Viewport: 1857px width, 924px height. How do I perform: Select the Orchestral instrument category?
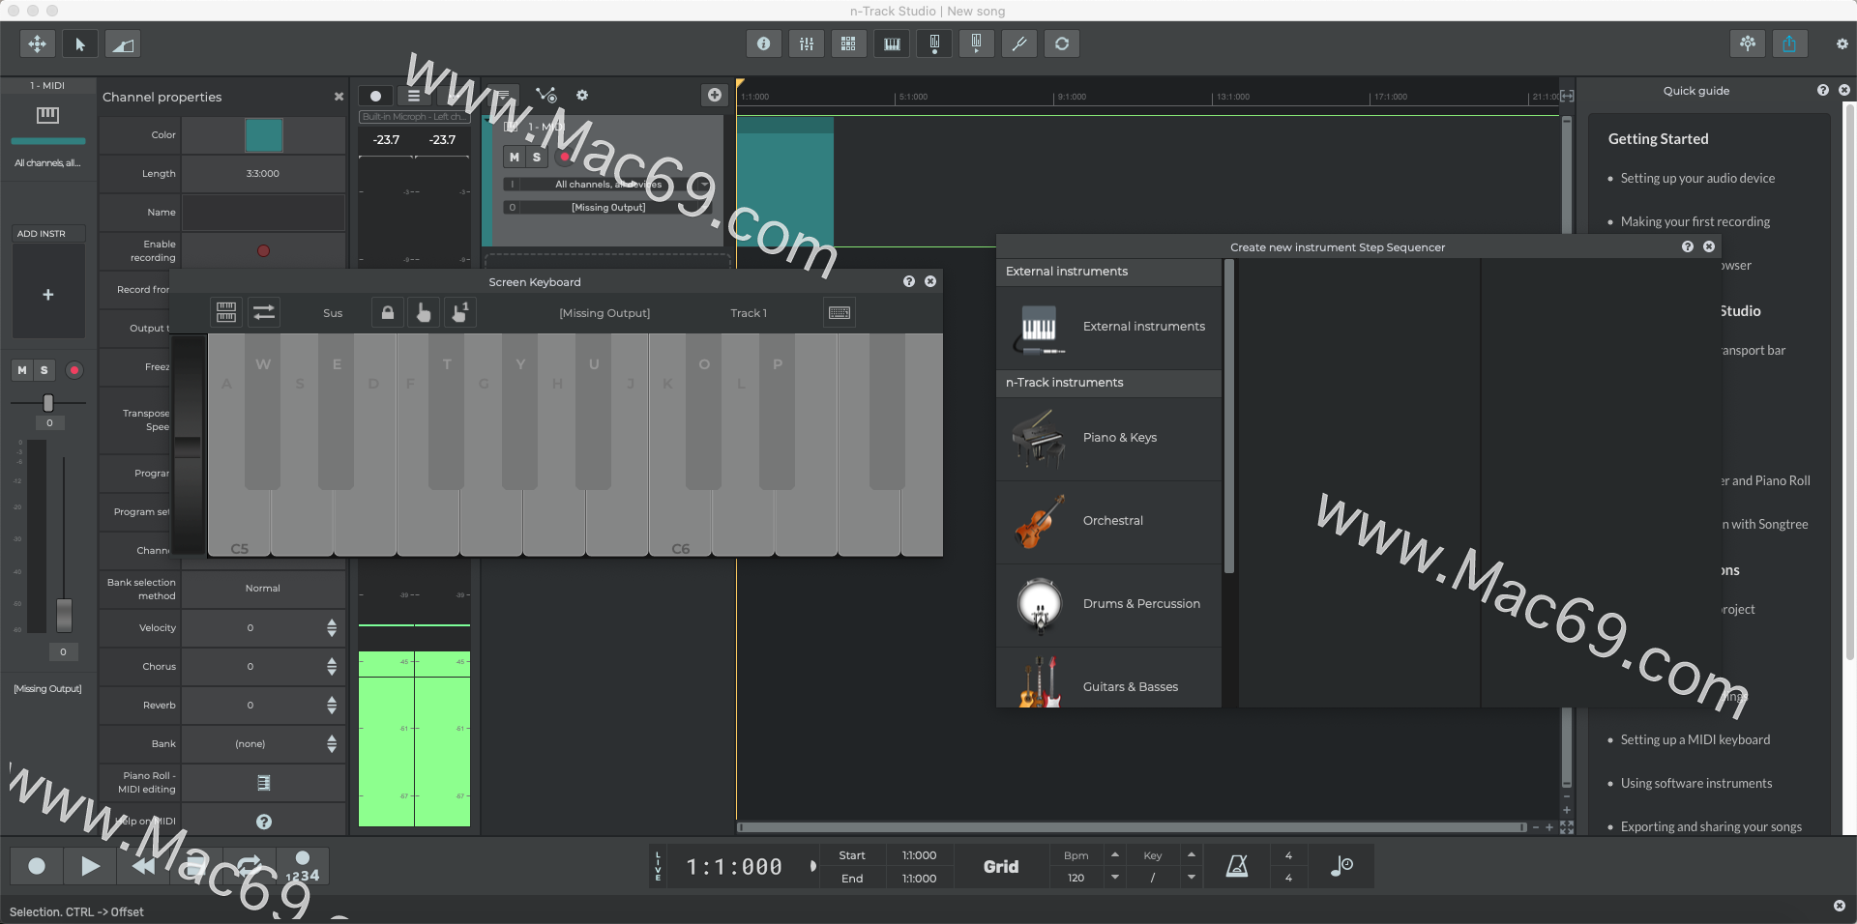click(x=1109, y=521)
